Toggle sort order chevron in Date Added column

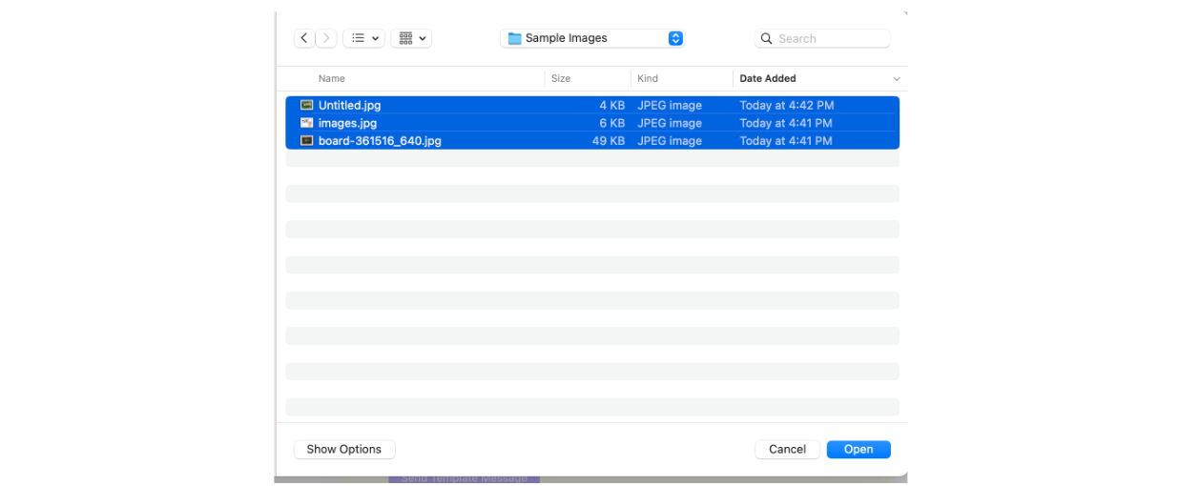pos(896,79)
